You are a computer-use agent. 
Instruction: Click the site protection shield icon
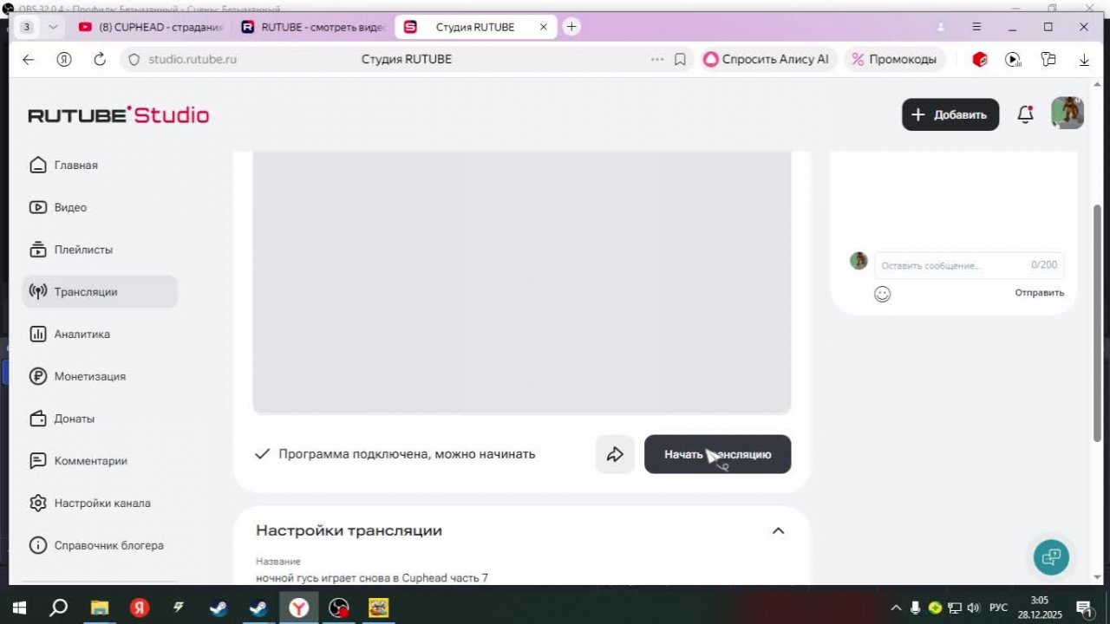click(134, 59)
